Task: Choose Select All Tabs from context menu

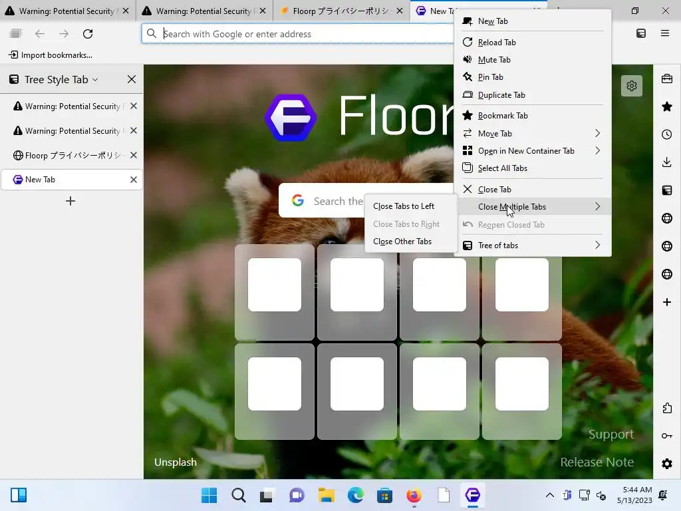Action: pyautogui.click(x=533, y=168)
